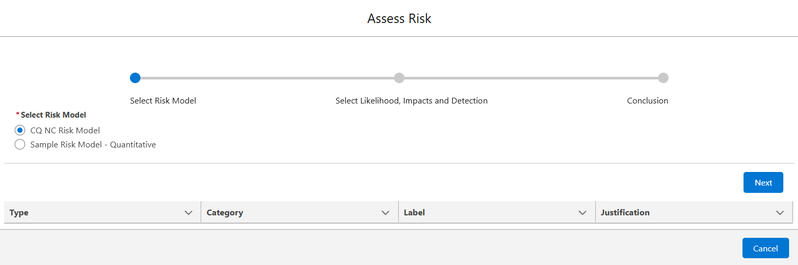798x265 pixels.
Task: Open the Justification column chevron dropdown
Action: (x=780, y=213)
